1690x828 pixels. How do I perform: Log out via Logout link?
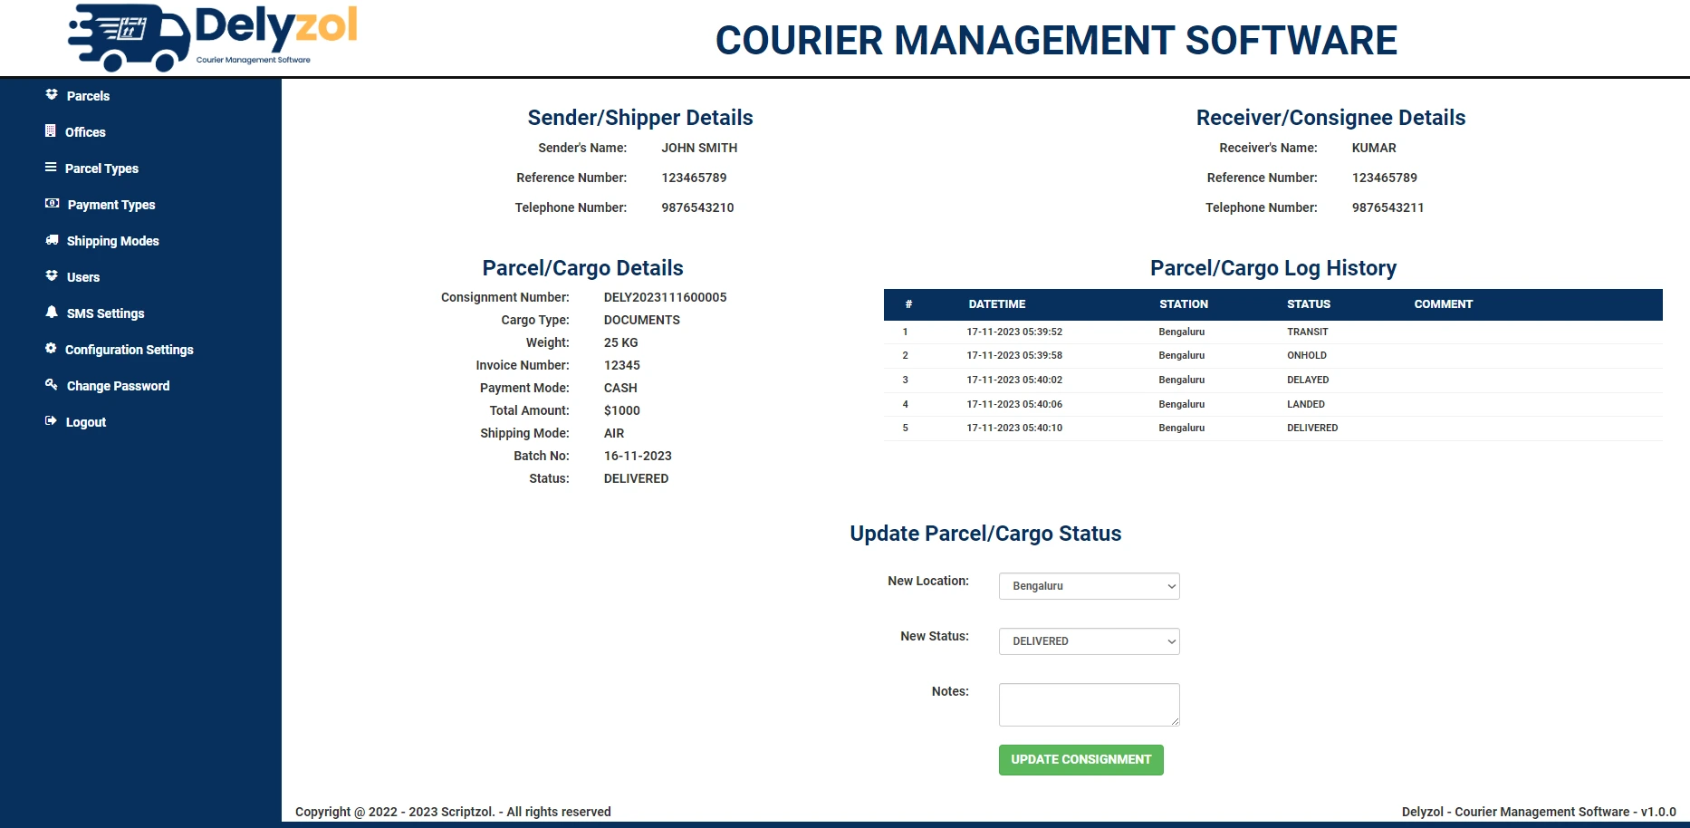tap(86, 422)
